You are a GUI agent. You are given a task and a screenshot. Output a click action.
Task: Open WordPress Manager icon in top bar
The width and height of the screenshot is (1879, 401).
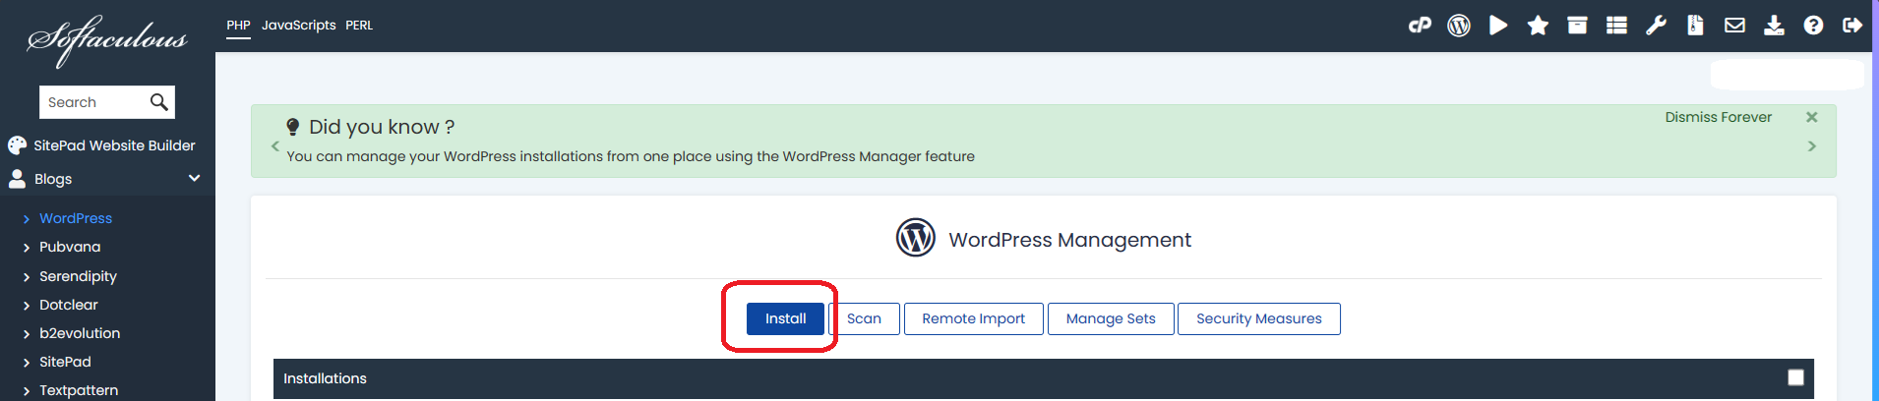[1459, 26]
